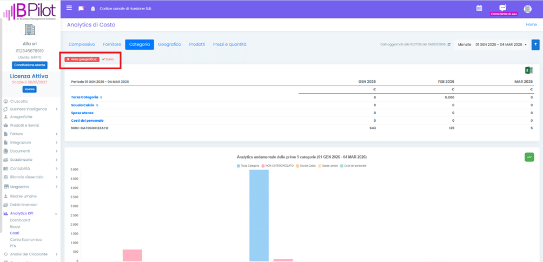Open the Spese utenze category link
Screen dimensions: 543x262
coord(83,113)
